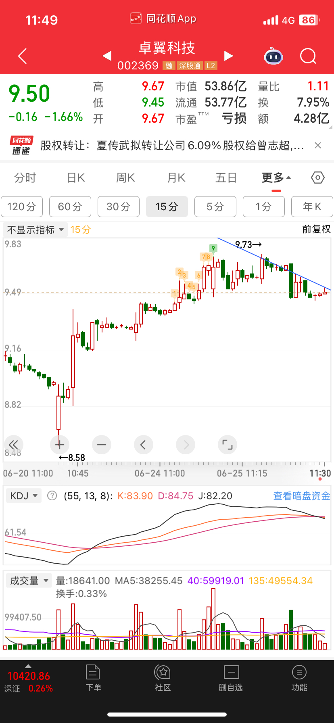Zoom out chart with minus button
The image size is (334, 723).
pyautogui.click(x=102, y=445)
